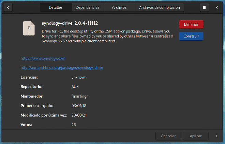Open the https://www.synology.com link
This screenshot has height=144, width=225.
tap(43, 58)
